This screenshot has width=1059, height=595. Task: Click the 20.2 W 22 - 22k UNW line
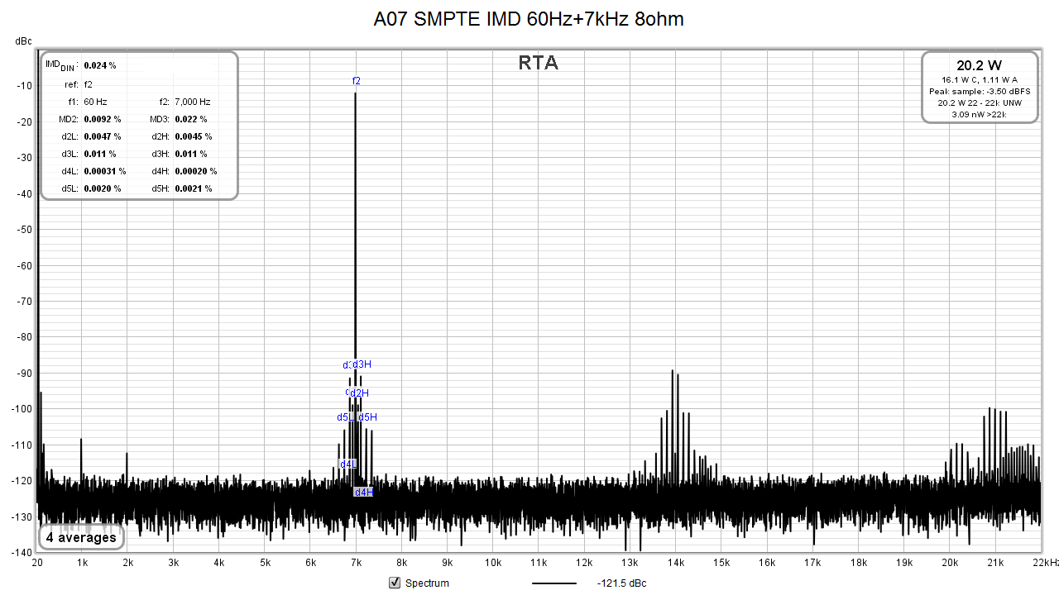point(980,103)
